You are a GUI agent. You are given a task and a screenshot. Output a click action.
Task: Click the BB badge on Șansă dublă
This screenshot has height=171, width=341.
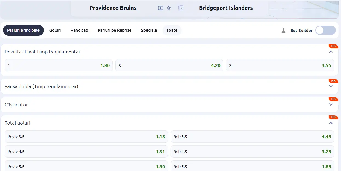click(x=333, y=81)
